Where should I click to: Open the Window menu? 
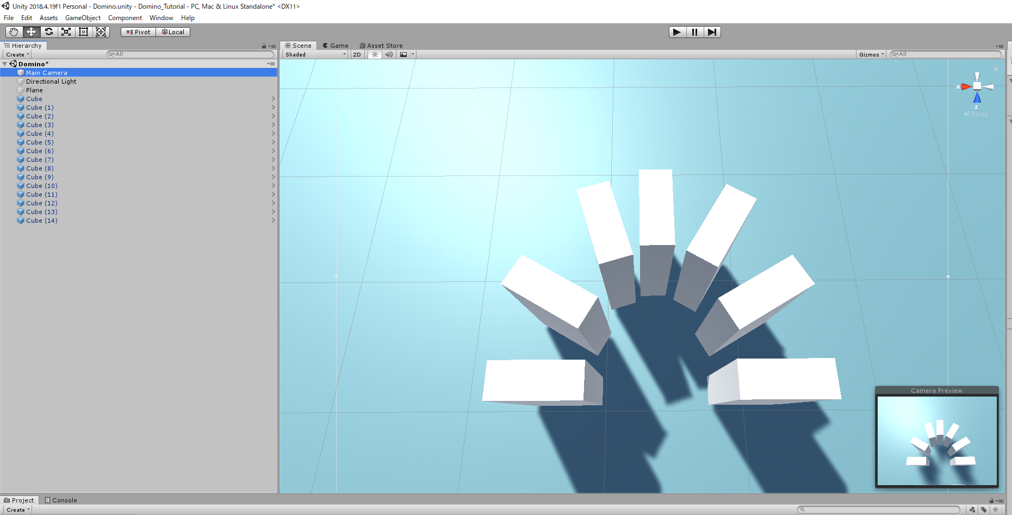[x=162, y=18]
